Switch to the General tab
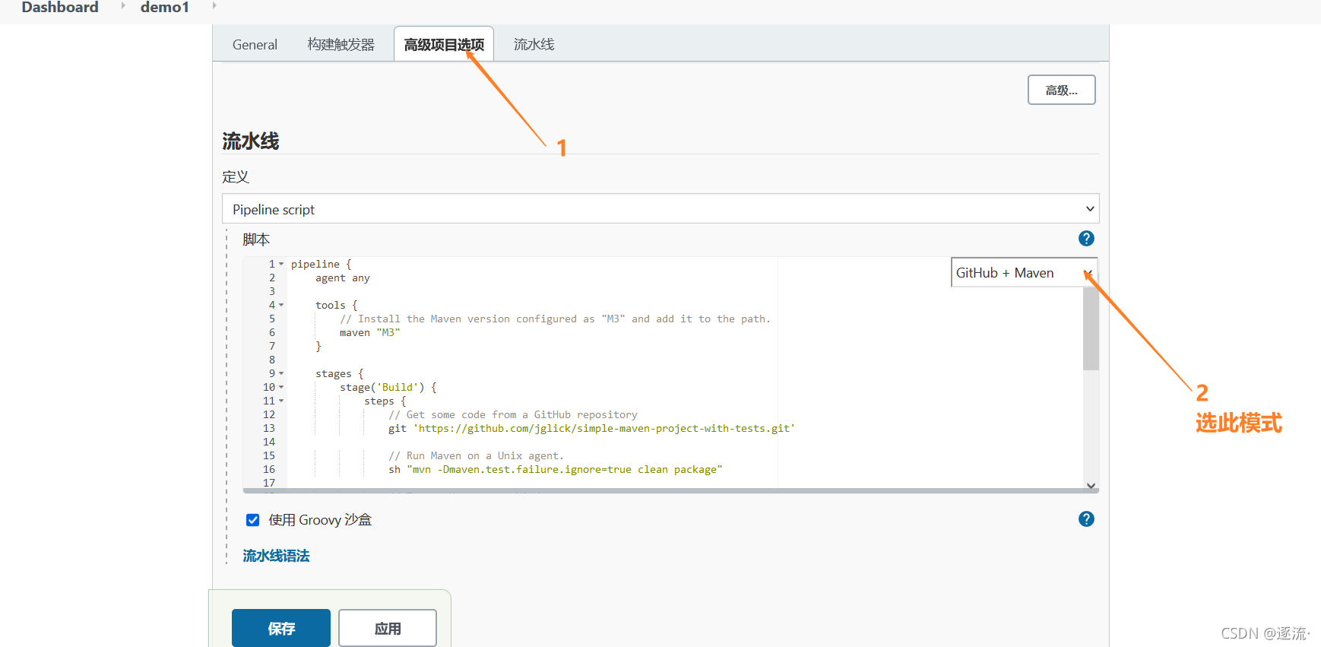The height and width of the screenshot is (647, 1321). 255,45
